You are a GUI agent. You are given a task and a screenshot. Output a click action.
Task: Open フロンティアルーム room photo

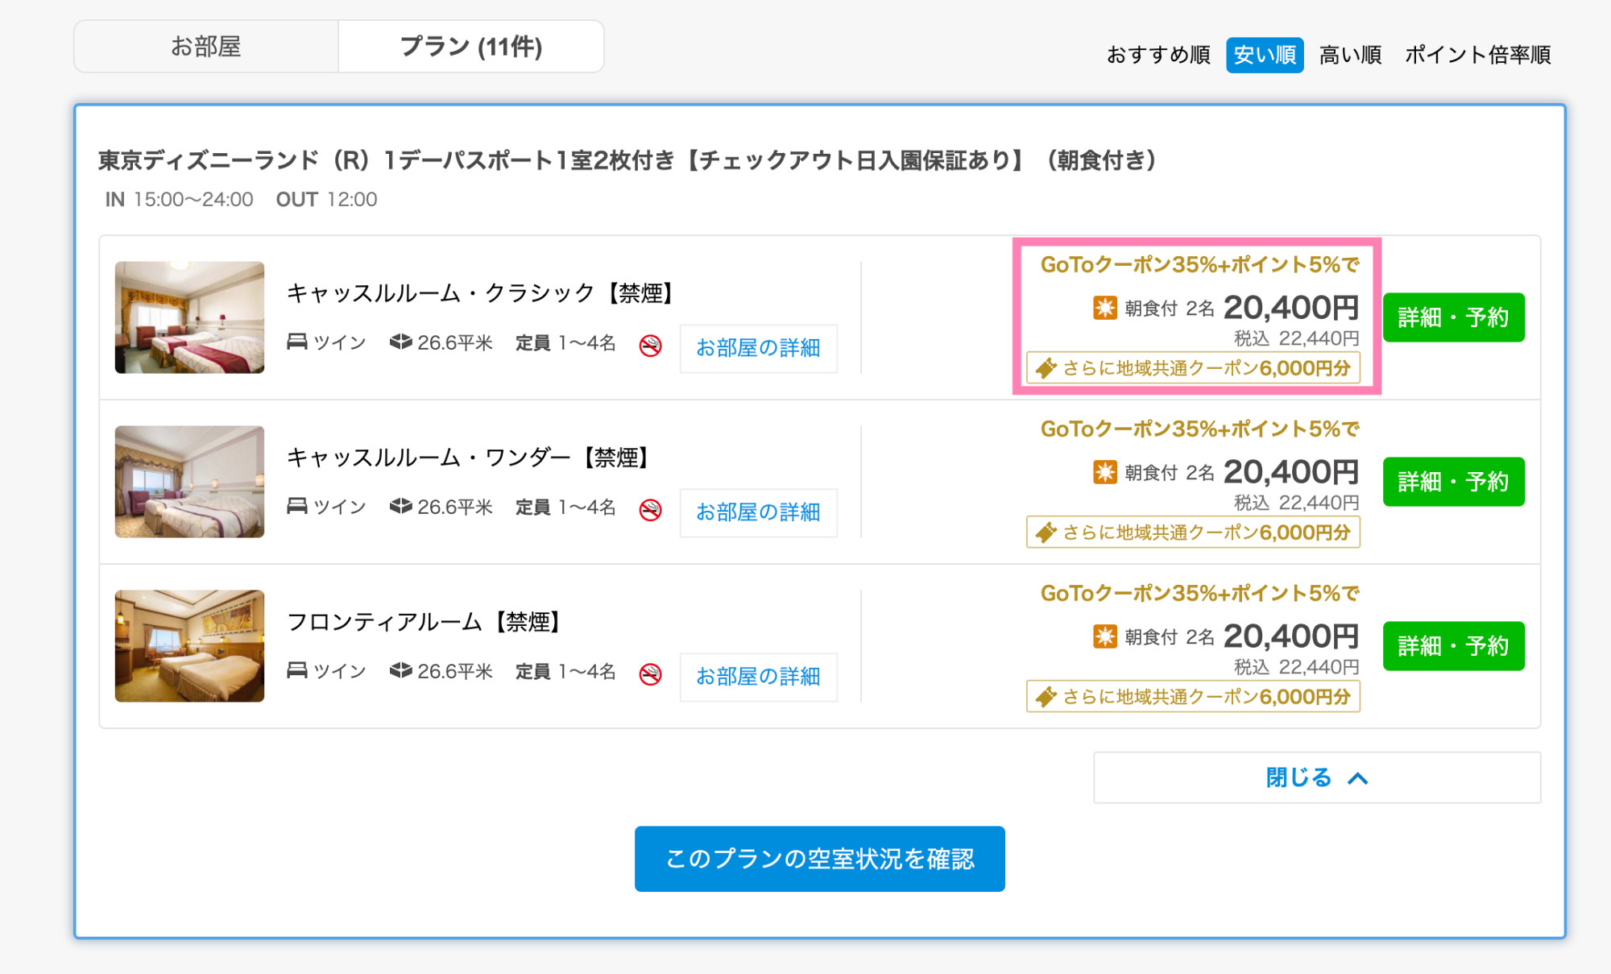pyautogui.click(x=189, y=646)
